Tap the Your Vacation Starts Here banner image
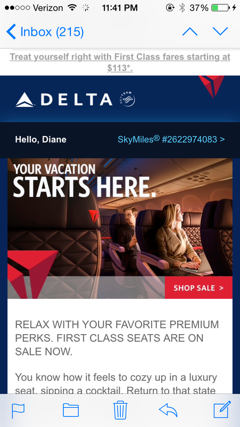The width and height of the screenshot is (240, 427). pyautogui.click(x=120, y=228)
